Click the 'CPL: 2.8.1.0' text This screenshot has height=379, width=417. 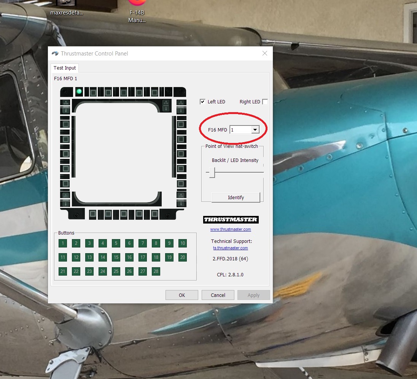pos(230,274)
